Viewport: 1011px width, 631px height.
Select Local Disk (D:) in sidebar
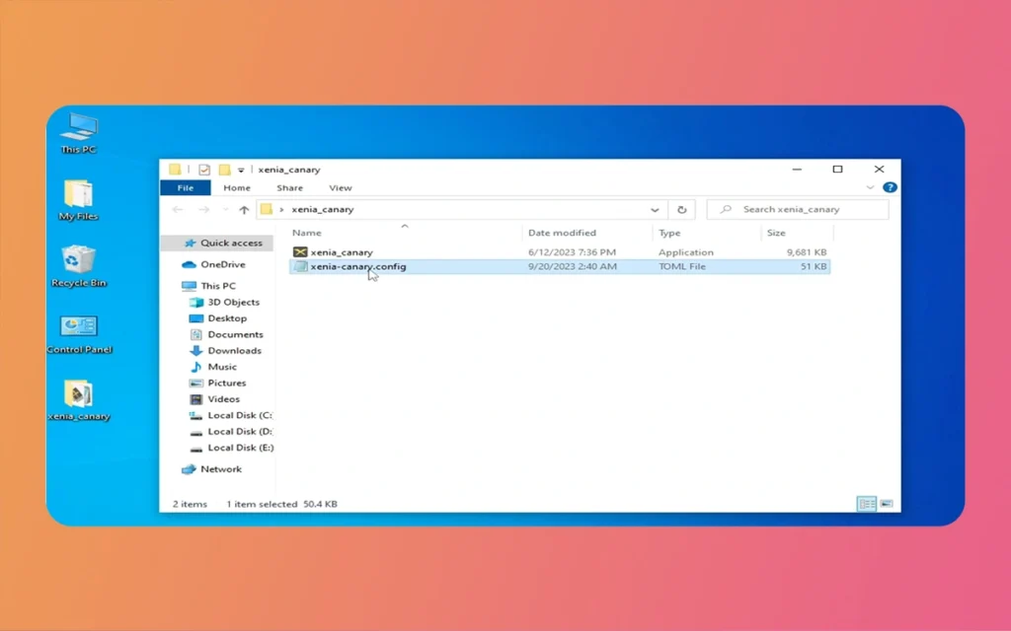click(x=239, y=431)
